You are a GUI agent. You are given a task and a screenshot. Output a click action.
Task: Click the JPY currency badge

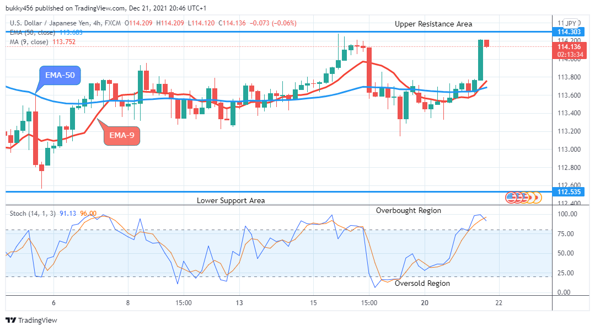pos(570,23)
